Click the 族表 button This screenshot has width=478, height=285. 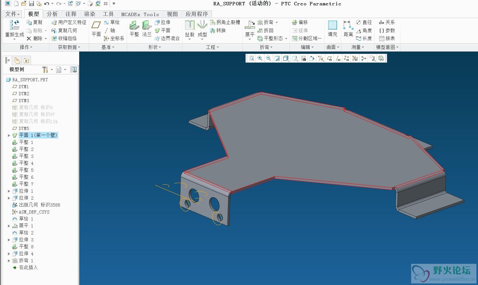click(x=387, y=38)
